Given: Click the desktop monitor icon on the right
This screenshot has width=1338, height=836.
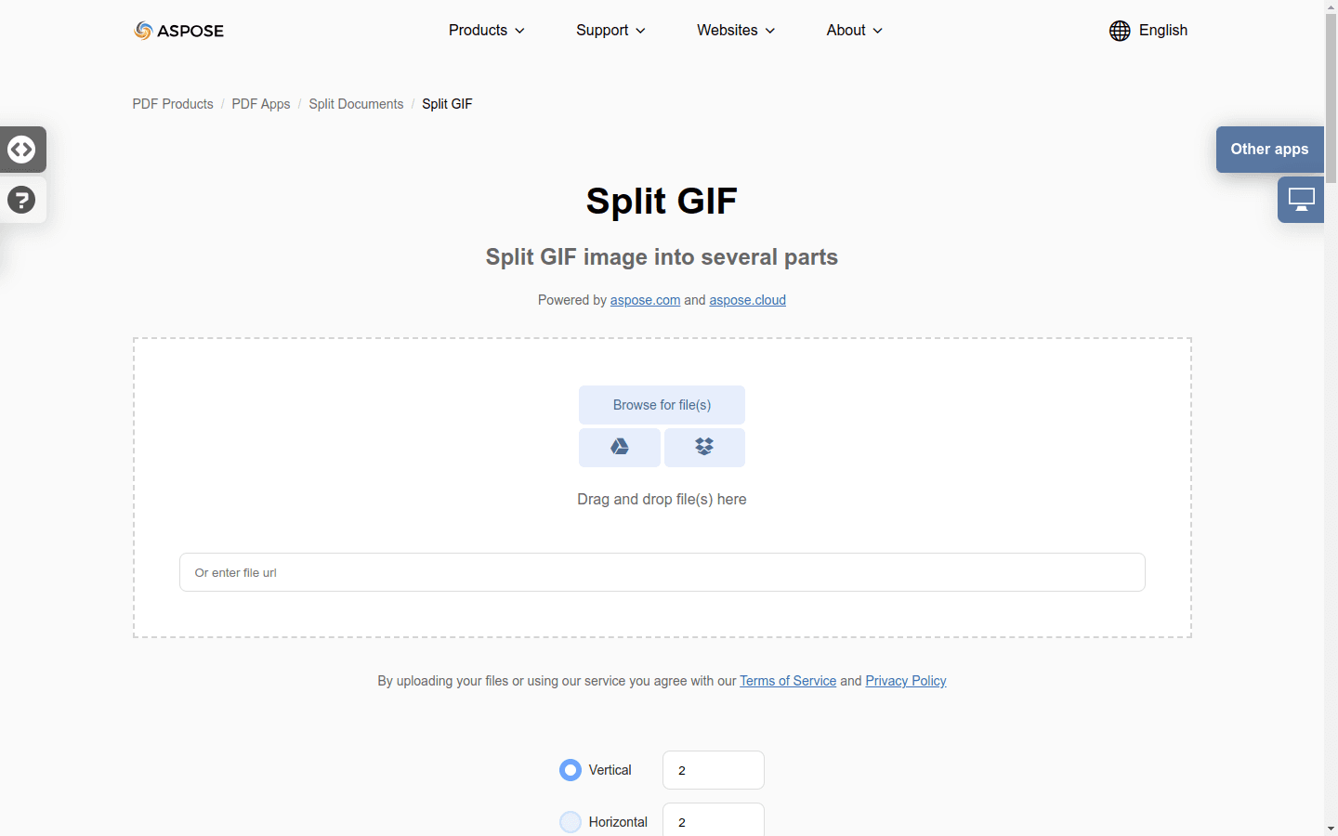Looking at the screenshot, I should 1301,199.
